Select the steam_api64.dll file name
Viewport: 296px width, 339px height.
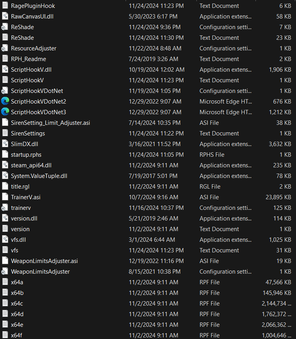(x=31, y=165)
